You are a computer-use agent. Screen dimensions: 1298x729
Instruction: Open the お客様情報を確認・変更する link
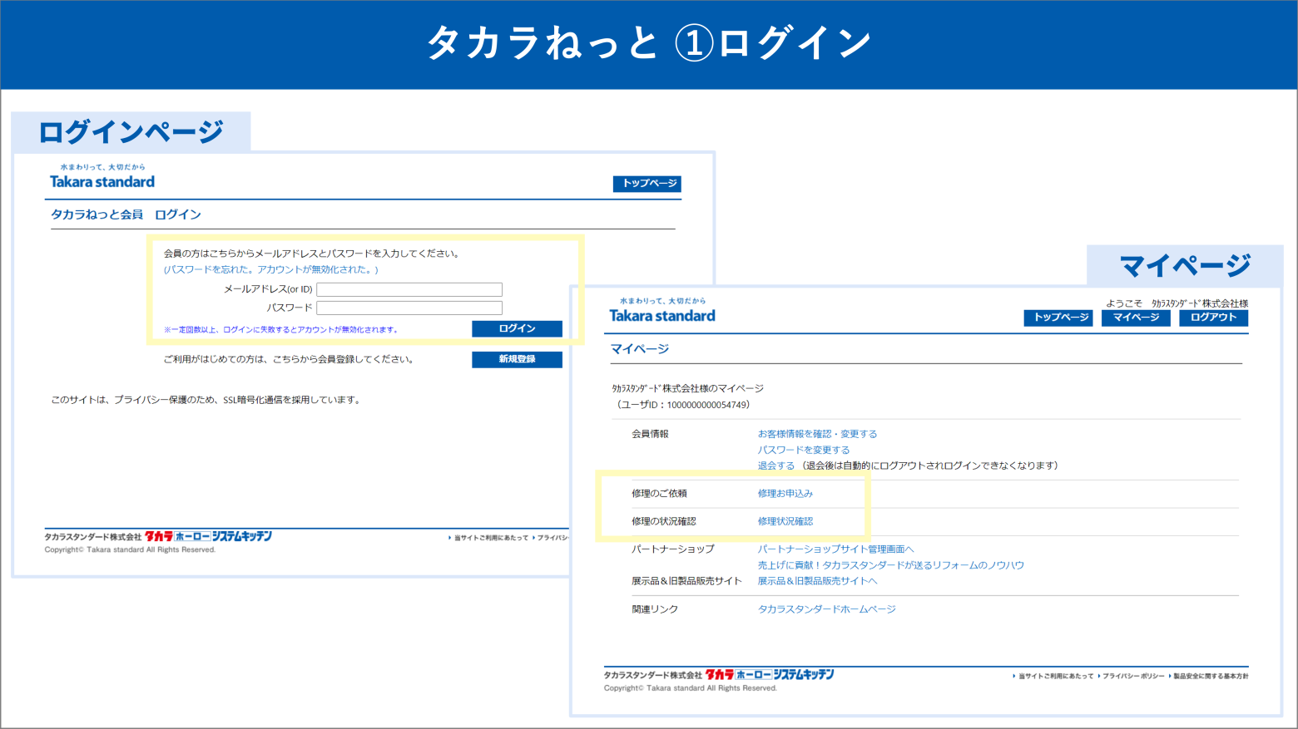pos(817,434)
